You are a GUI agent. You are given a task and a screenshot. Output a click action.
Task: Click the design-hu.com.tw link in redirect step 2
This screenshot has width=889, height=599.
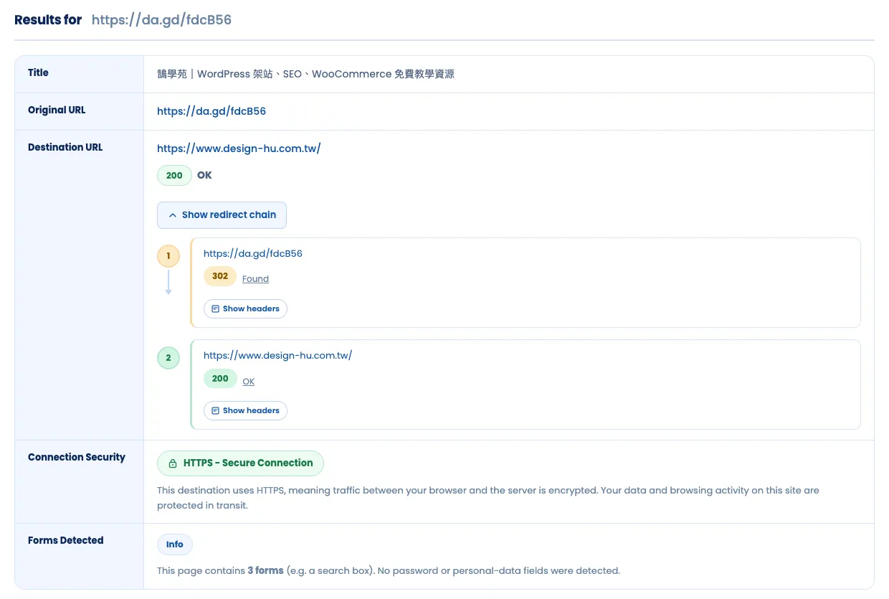277,356
